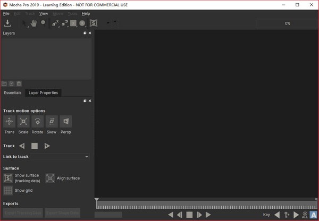Go to previous keyframe arrow
Image resolution: width=319 pixels, height=221 pixels.
pyautogui.click(x=277, y=215)
